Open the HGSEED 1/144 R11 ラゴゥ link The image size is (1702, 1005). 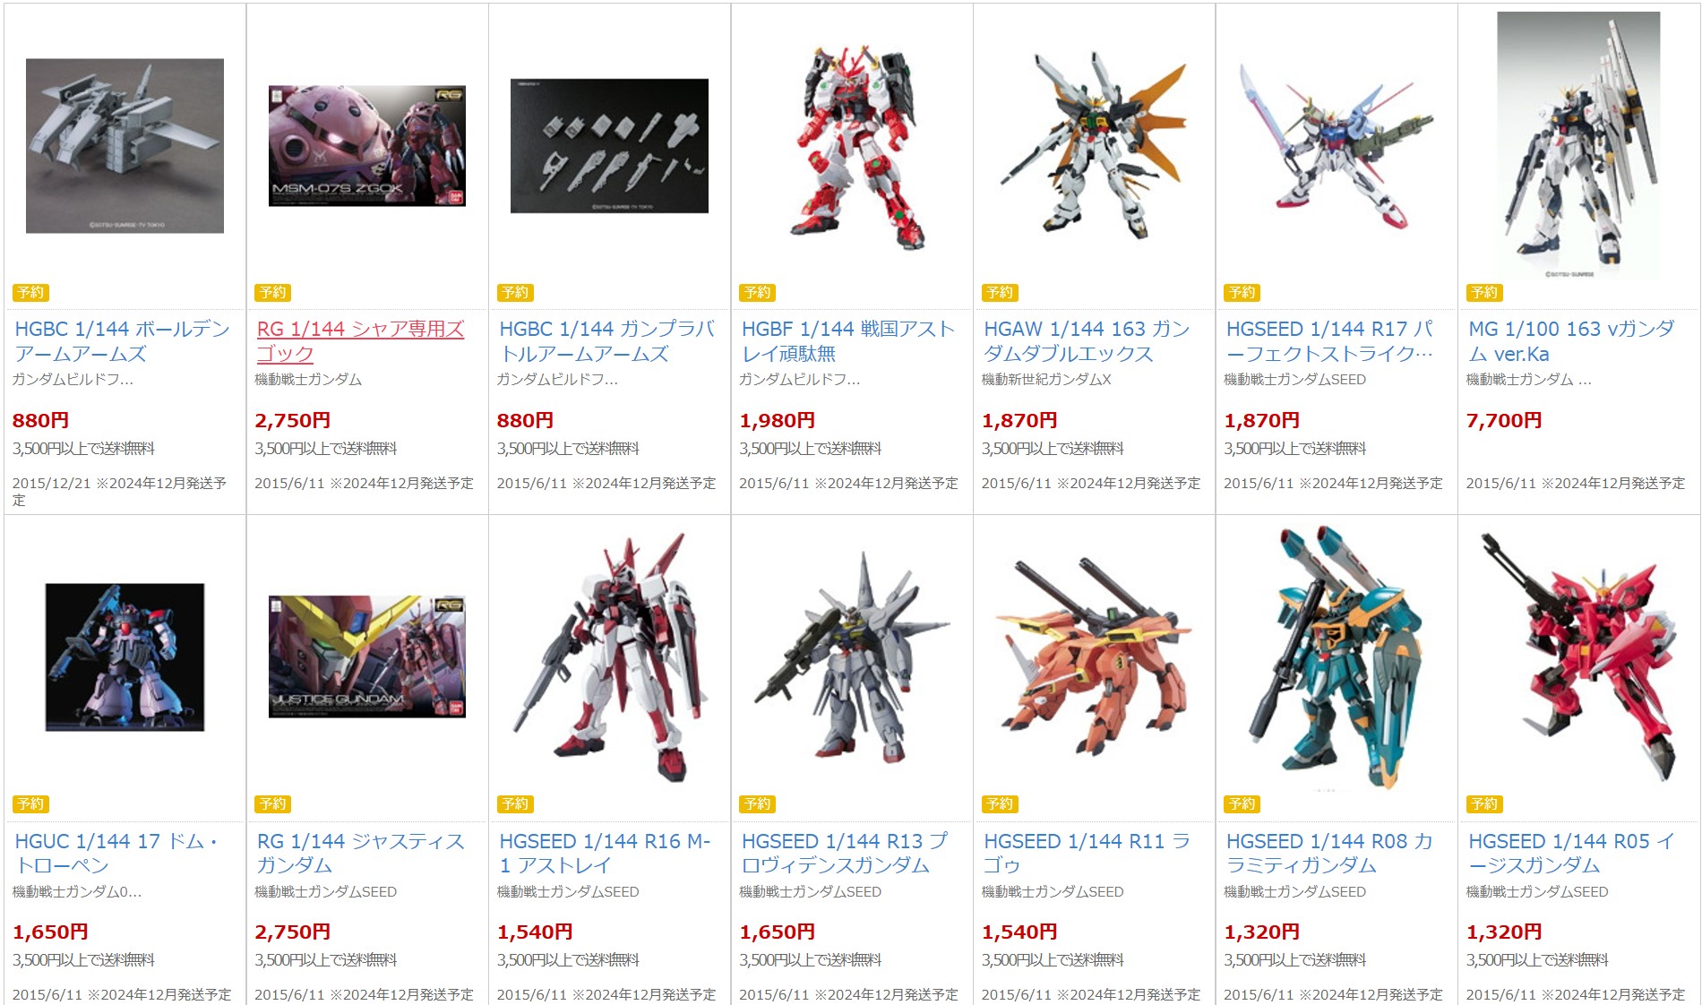tap(1087, 853)
